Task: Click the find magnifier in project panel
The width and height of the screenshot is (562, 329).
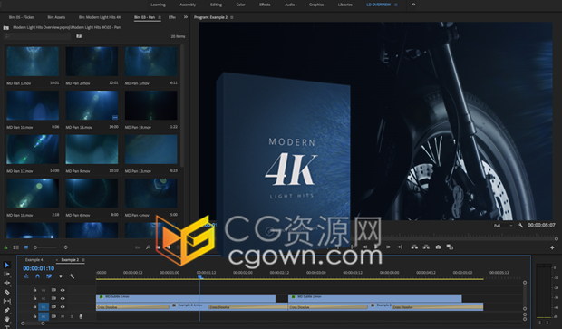Action: click(148, 247)
